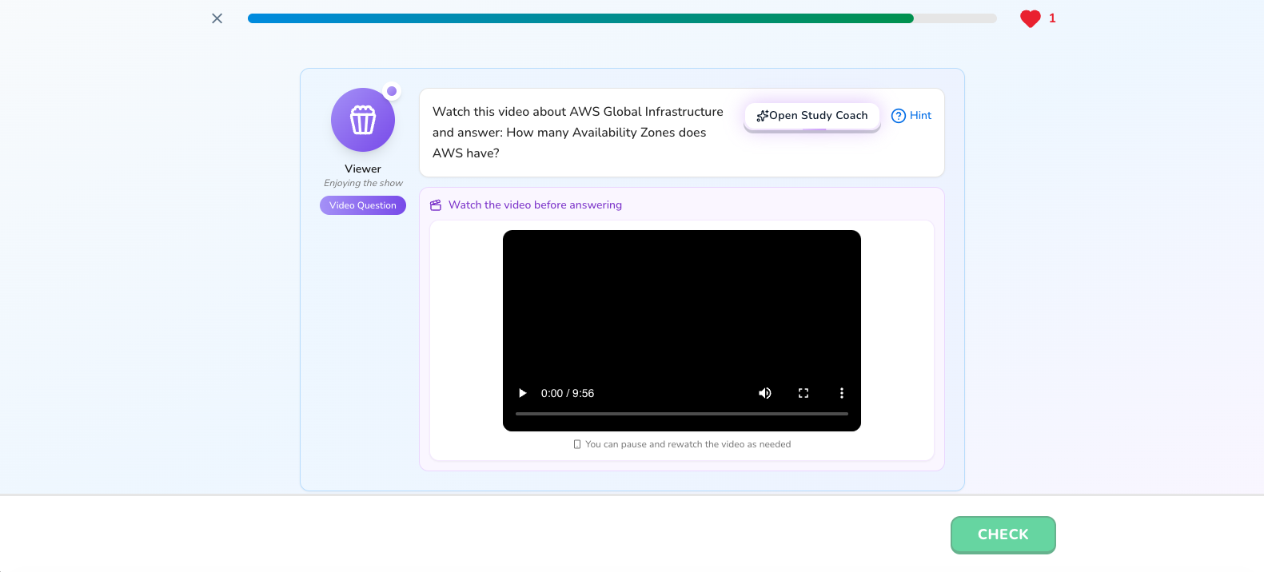Click the Viewer name label
The width and height of the screenshot is (1264, 572).
pyautogui.click(x=363, y=169)
